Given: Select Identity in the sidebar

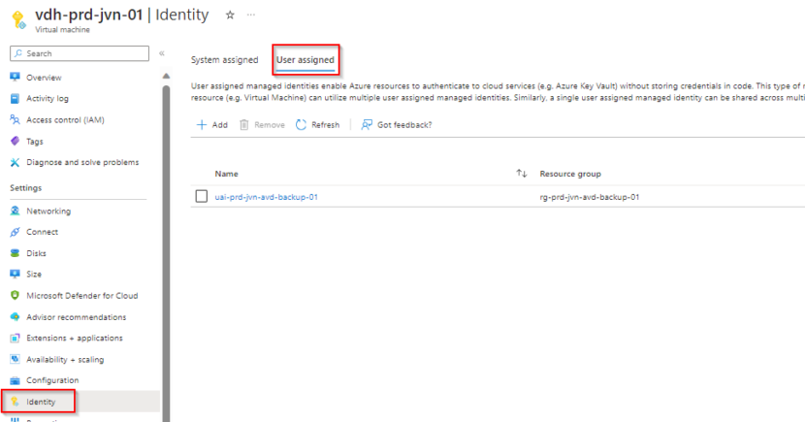Looking at the screenshot, I should 41,402.
